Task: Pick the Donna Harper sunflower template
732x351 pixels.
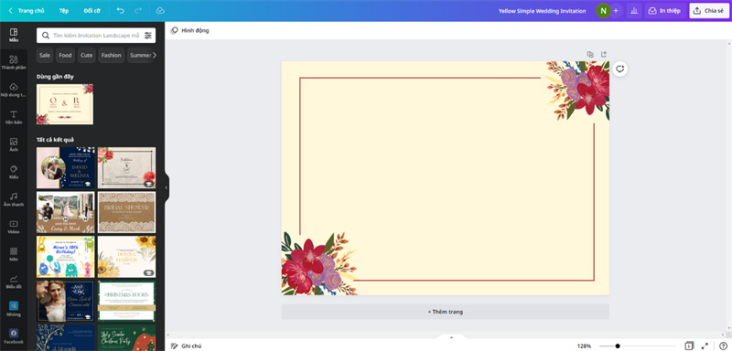Action: click(126, 256)
